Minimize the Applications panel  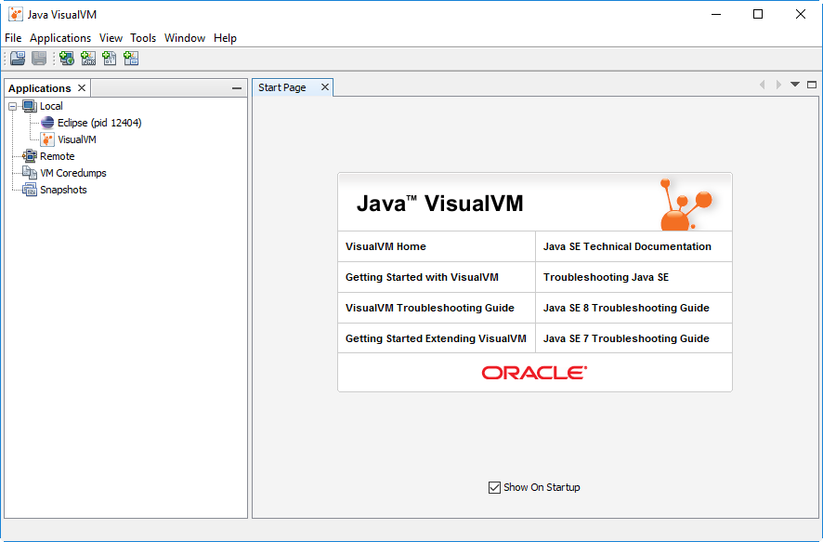(237, 88)
